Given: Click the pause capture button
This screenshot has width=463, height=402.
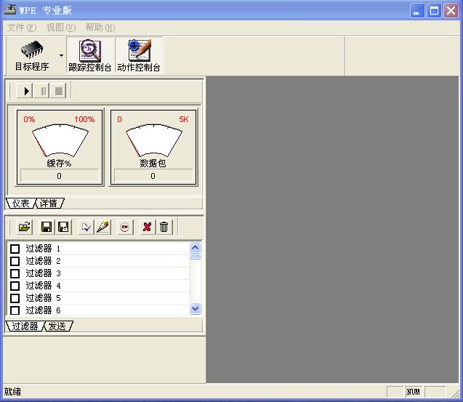Looking at the screenshot, I should click(x=41, y=91).
